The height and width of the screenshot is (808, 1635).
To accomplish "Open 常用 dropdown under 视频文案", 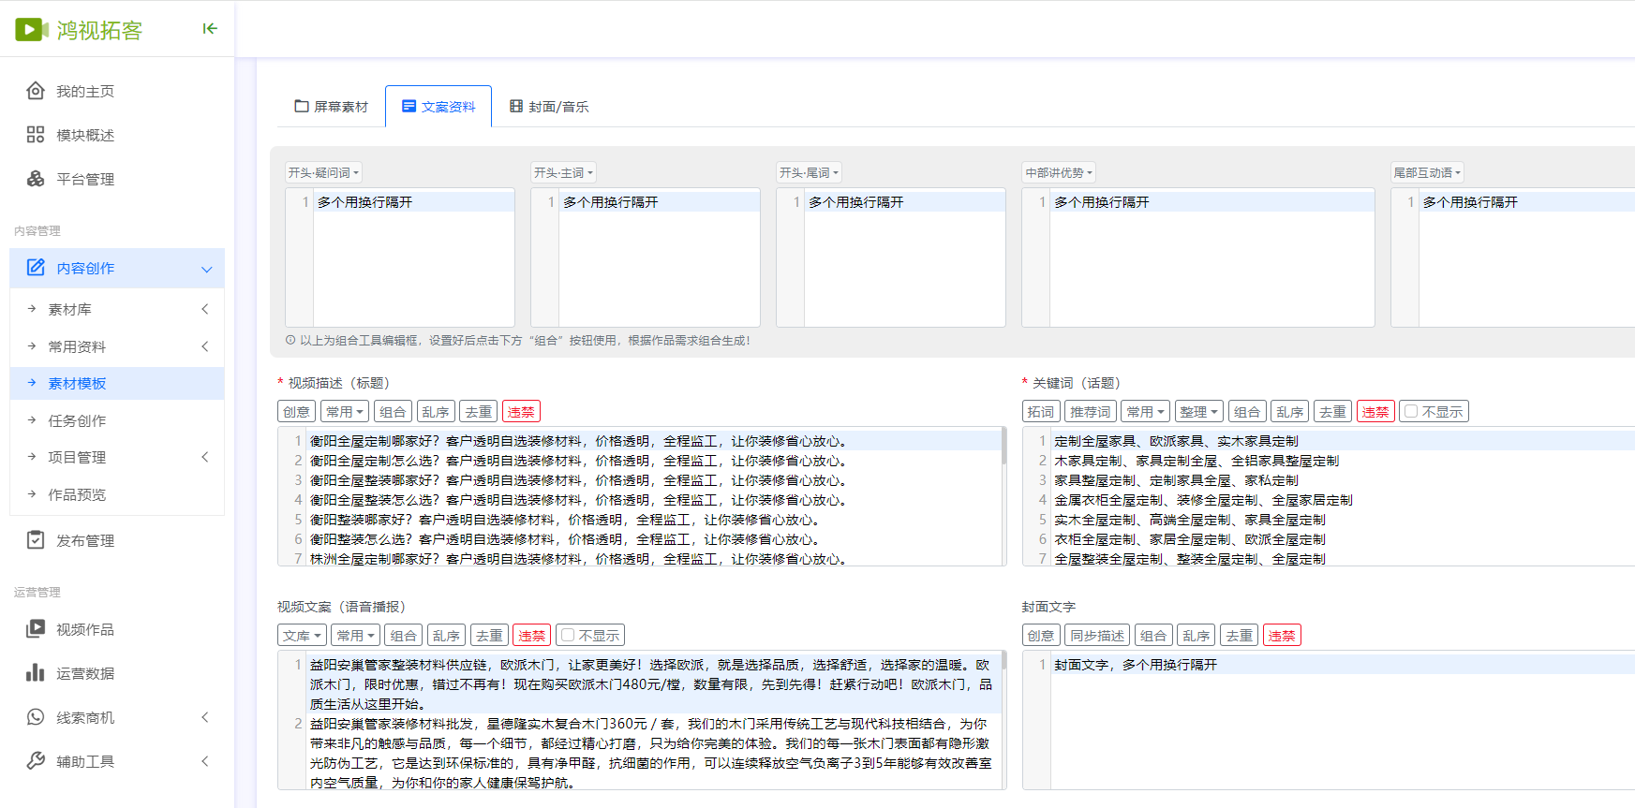I will [x=355, y=636].
